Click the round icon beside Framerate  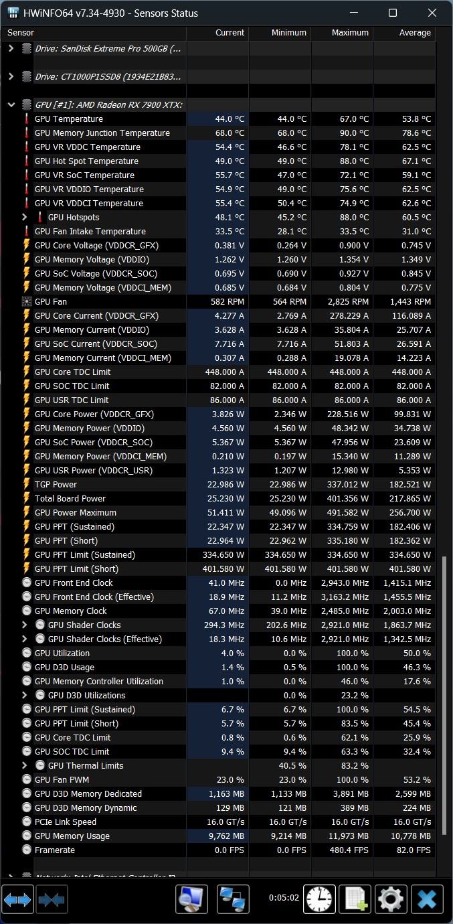[27, 850]
